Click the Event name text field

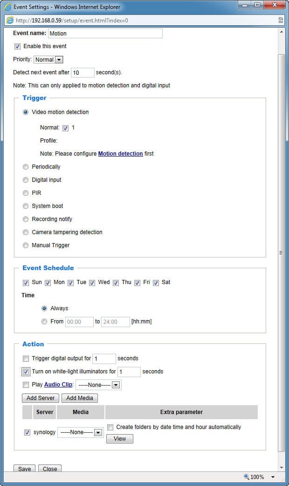click(x=105, y=34)
